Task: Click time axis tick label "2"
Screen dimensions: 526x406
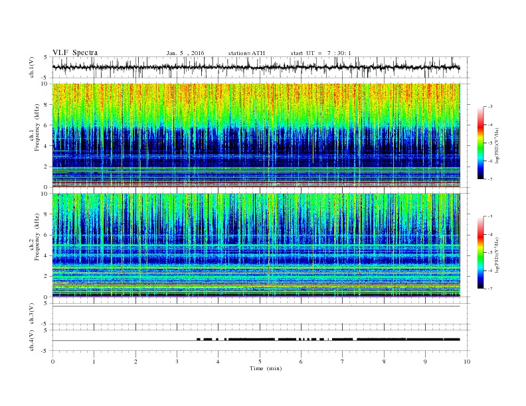Action: [135, 362]
